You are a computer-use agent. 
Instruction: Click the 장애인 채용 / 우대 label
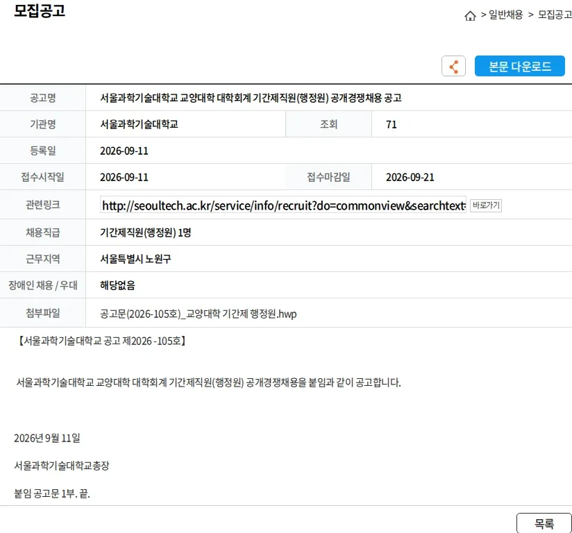pyautogui.click(x=42, y=285)
